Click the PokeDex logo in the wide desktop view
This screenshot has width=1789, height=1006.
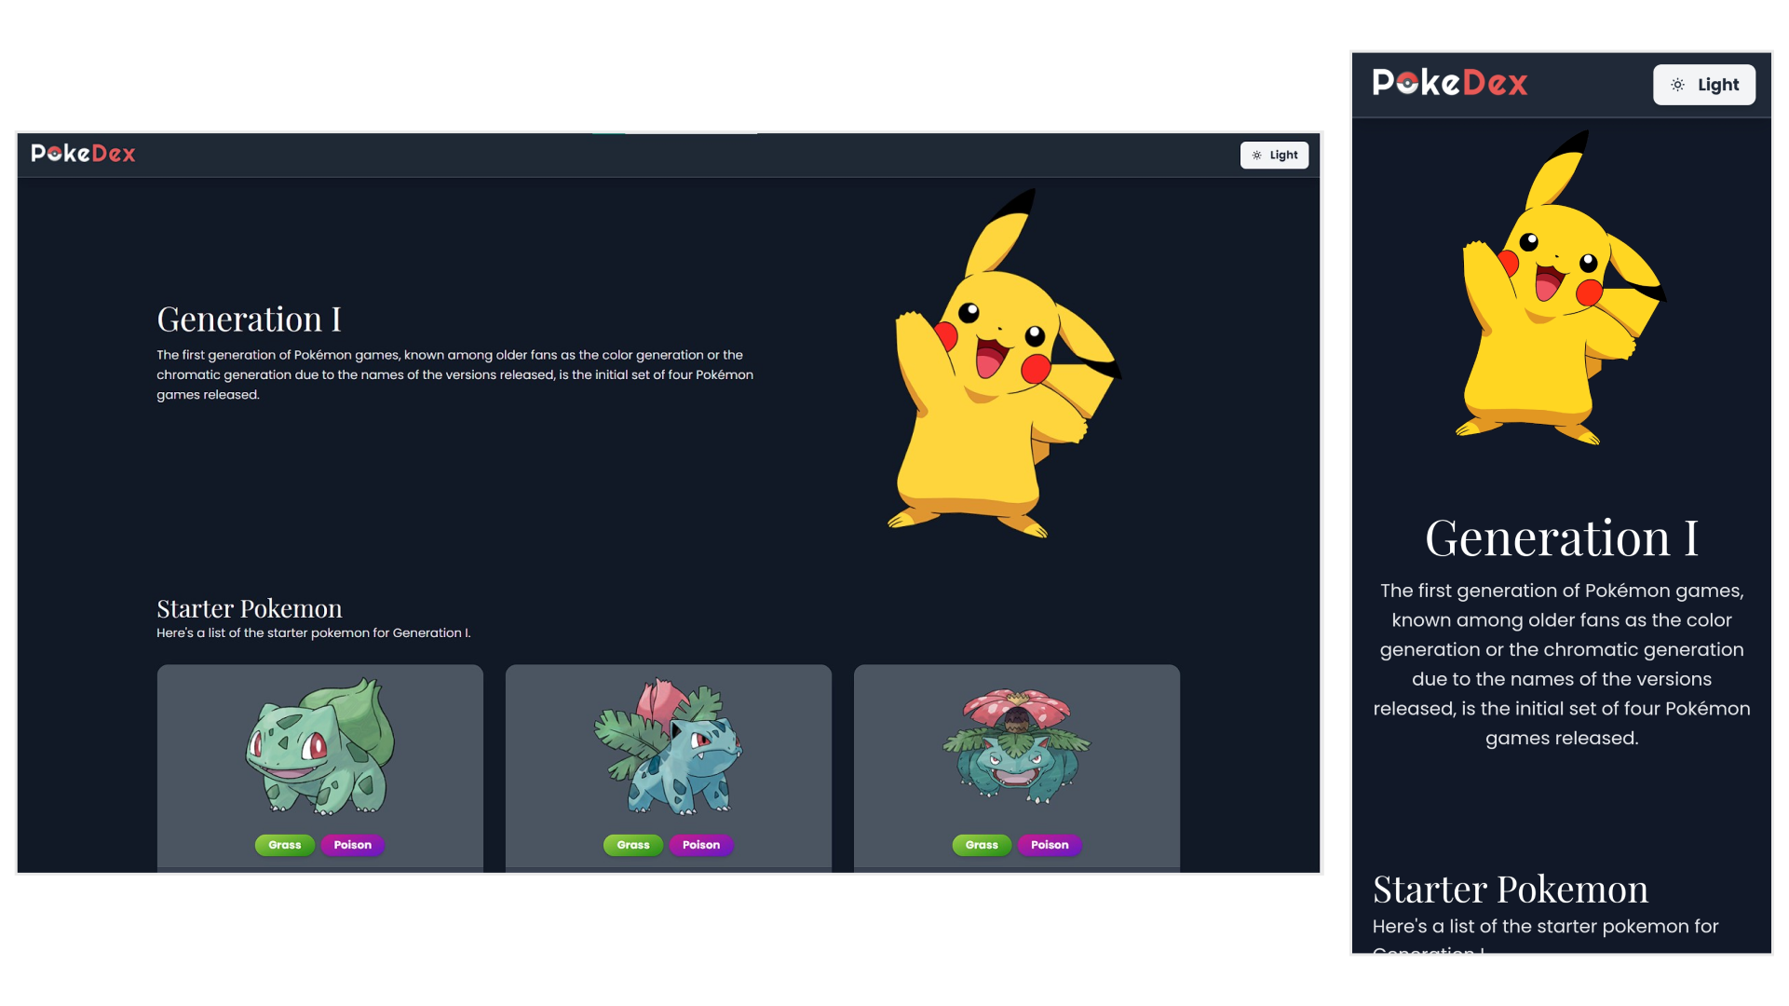pos(83,154)
